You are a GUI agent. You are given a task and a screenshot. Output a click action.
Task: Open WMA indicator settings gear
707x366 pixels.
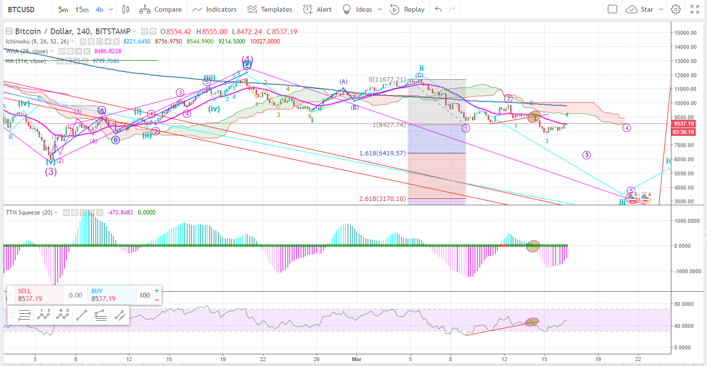(70, 51)
